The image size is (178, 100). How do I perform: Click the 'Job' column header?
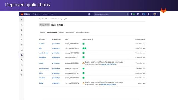[66, 39]
